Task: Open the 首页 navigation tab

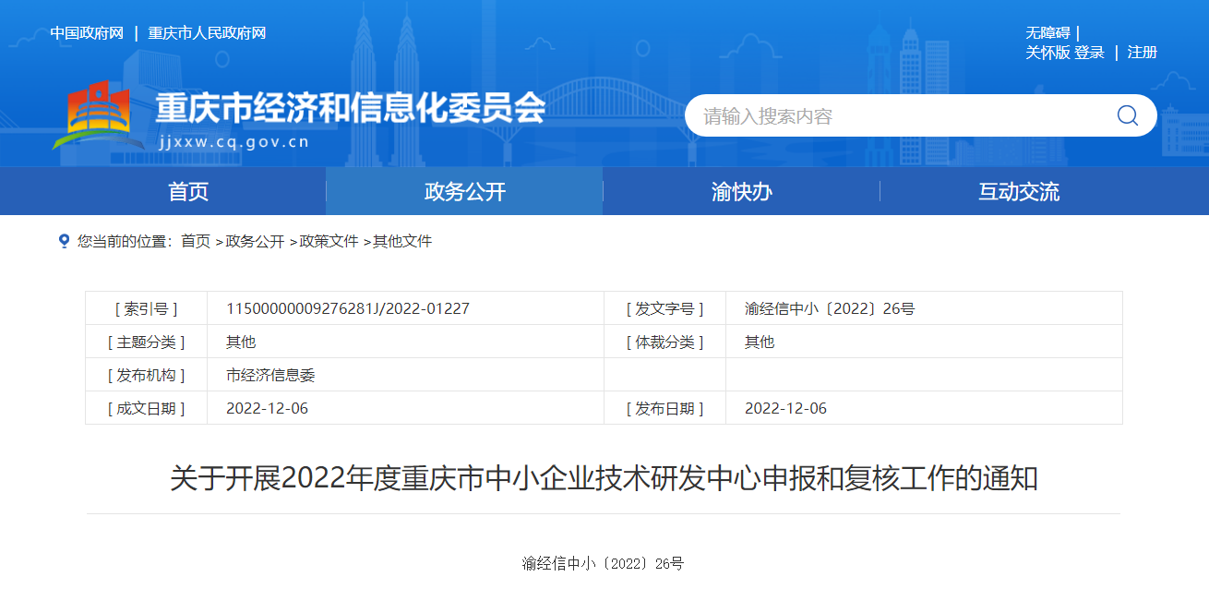Action: coord(188,192)
